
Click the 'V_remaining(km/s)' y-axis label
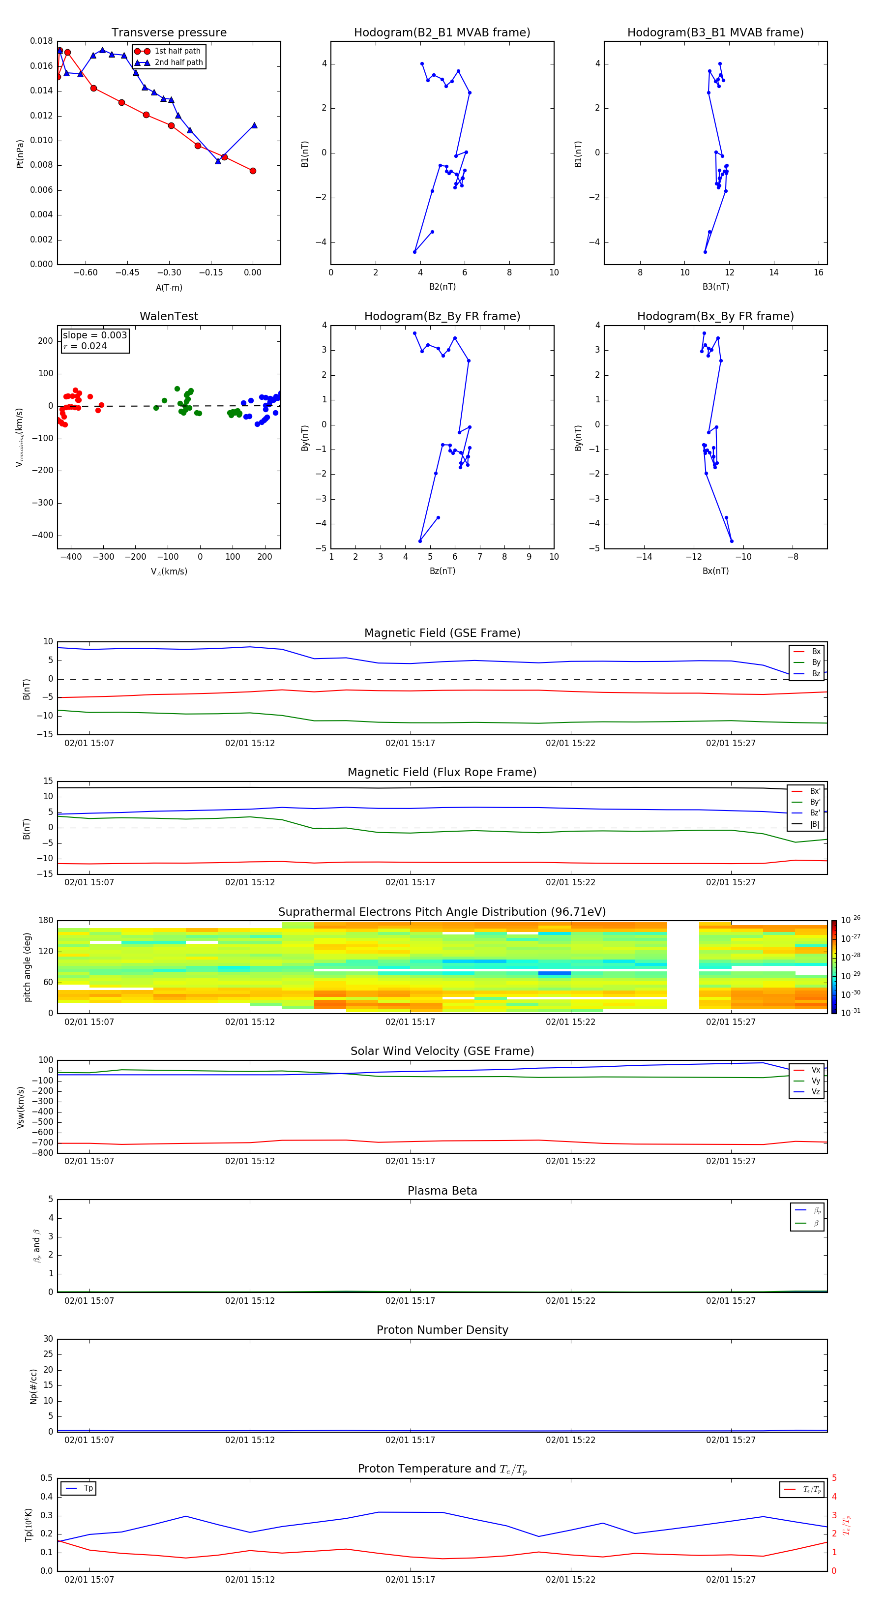click(20, 437)
